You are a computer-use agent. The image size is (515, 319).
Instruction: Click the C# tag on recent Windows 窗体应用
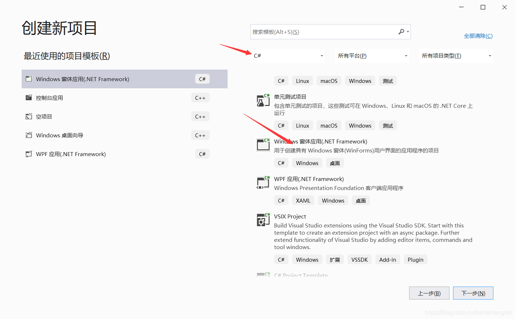pos(202,79)
